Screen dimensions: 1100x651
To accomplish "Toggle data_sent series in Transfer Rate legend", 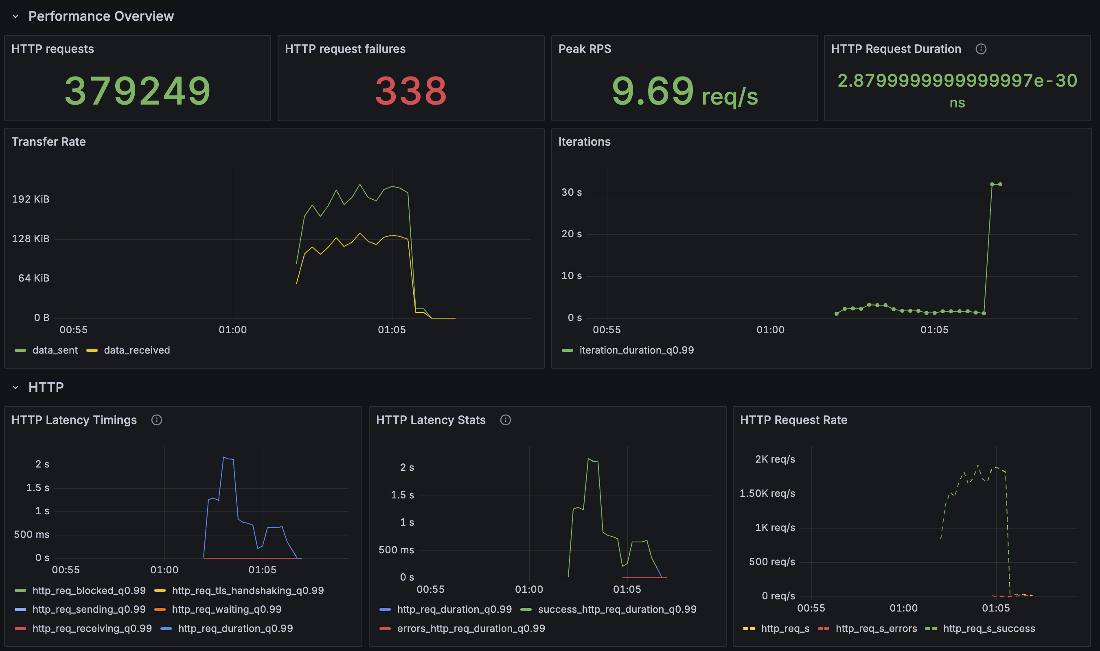I will [55, 350].
